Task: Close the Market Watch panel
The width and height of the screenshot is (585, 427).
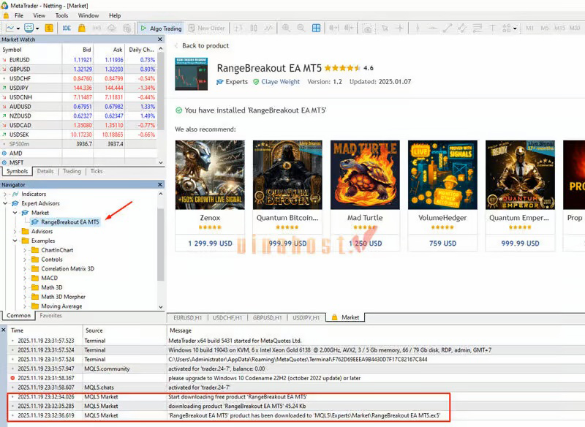Action: (x=161, y=39)
